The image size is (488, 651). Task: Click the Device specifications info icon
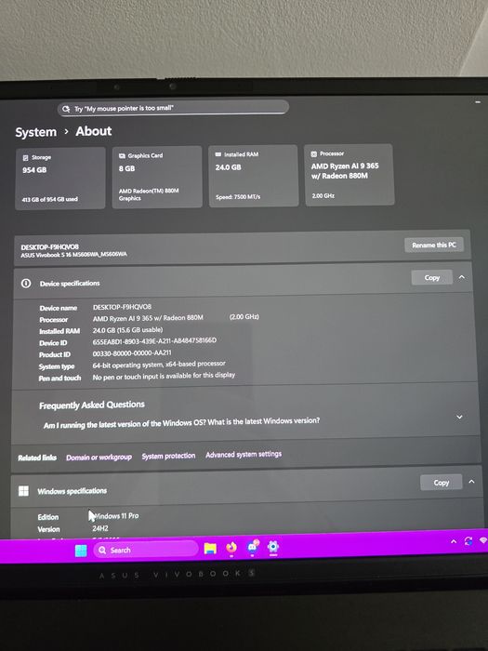(x=26, y=283)
